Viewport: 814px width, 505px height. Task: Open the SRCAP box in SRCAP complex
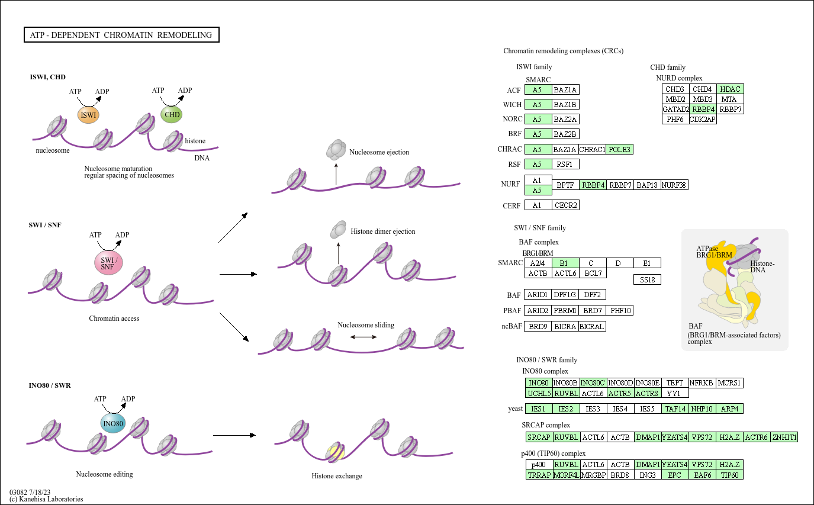pyautogui.click(x=538, y=437)
